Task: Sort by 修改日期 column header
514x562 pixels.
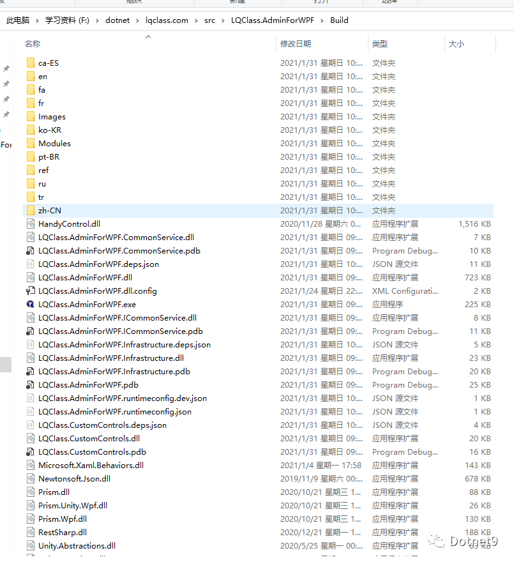Action: [x=296, y=44]
